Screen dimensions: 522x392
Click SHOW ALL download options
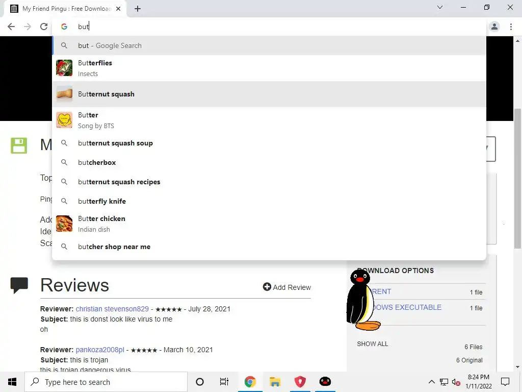tap(373, 344)
